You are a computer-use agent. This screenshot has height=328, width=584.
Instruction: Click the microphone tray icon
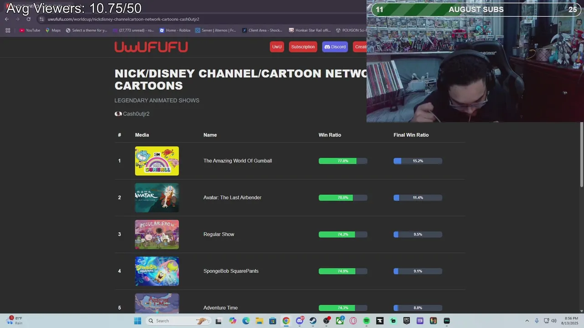[x=537, y=321]
